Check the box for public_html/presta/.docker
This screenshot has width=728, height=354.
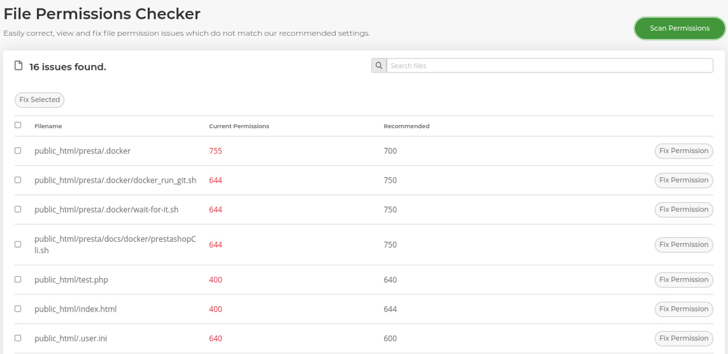(18, 151)
